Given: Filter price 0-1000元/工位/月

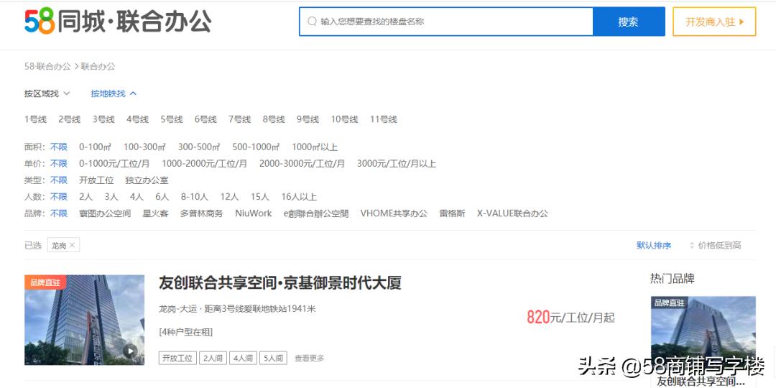Looking at the screenshot, I should pyautogui.click(x=114, y=164).
